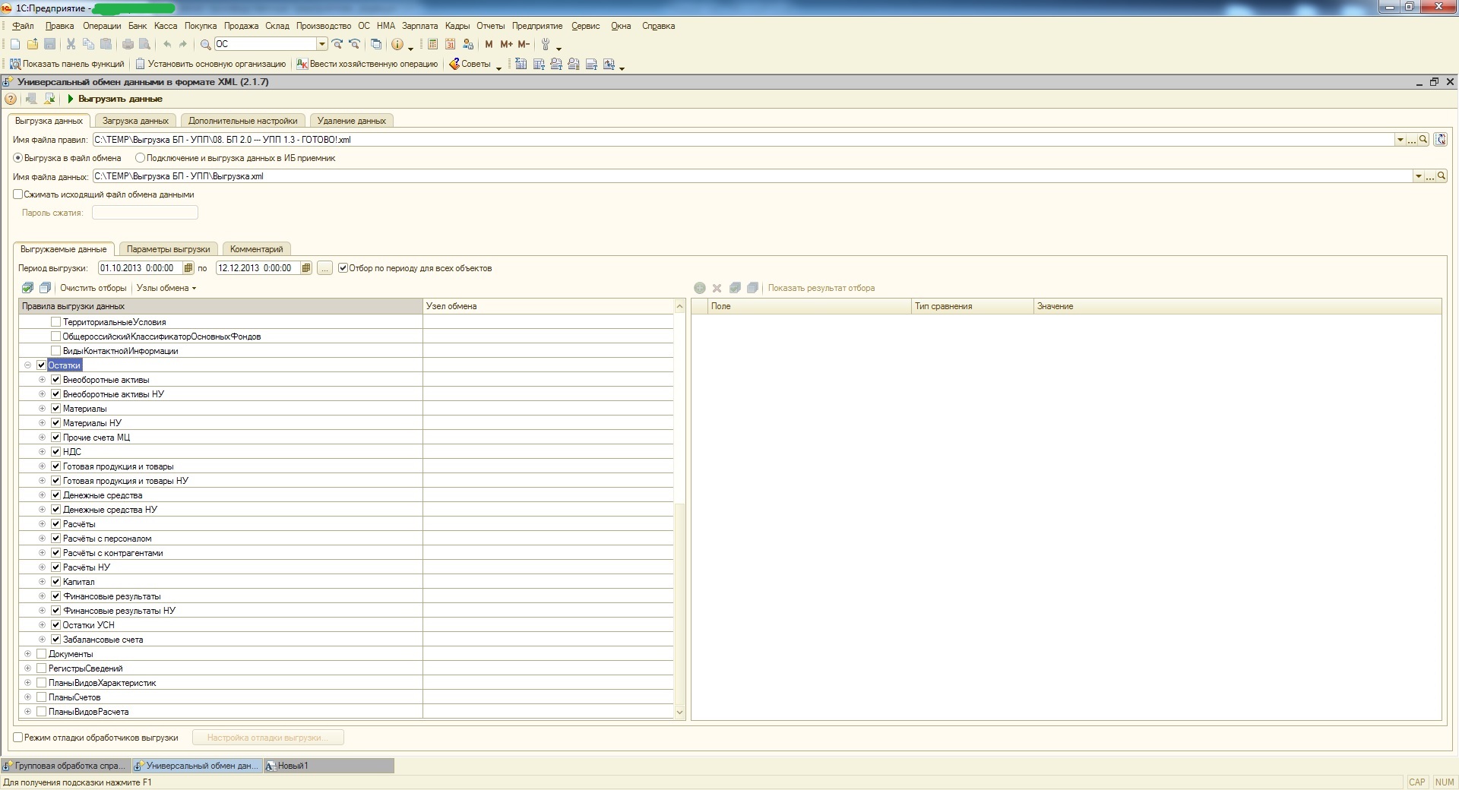
Task: Open the calendar picker for the period start date
Action: click(188, 268)
